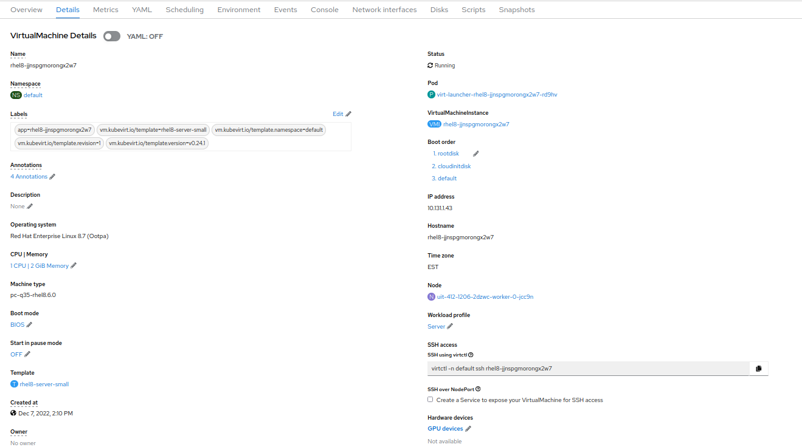Copy the virtctl SSH command to clipboard

click(x=758, y=369)
